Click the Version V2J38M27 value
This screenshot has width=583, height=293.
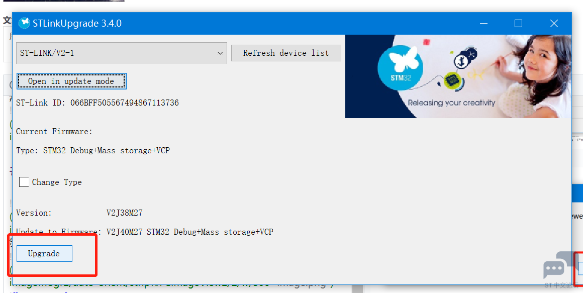pos(125,213)
